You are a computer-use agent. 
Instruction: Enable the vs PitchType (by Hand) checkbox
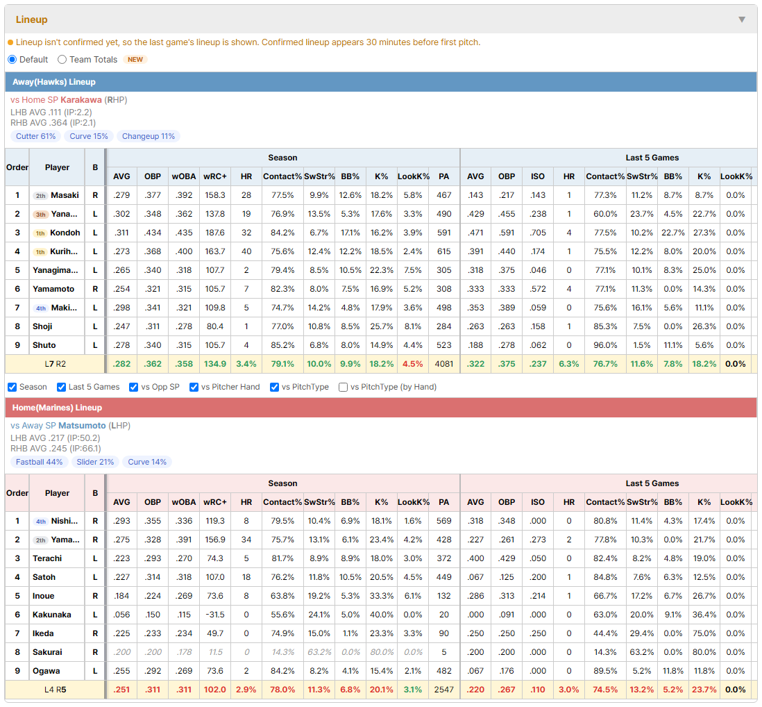coord(343,387)
